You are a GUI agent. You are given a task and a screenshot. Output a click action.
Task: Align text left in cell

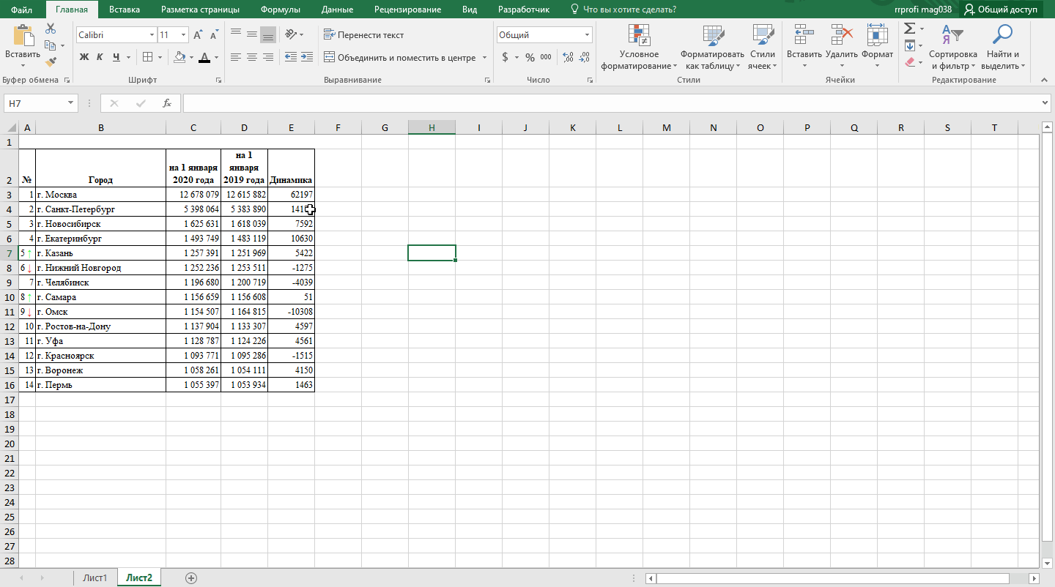click(236, 57)
